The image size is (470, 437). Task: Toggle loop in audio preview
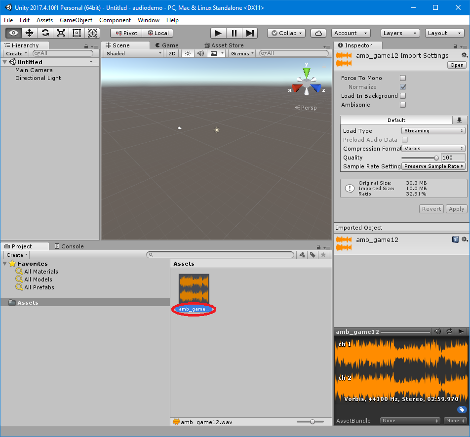[x=449, y=331]
